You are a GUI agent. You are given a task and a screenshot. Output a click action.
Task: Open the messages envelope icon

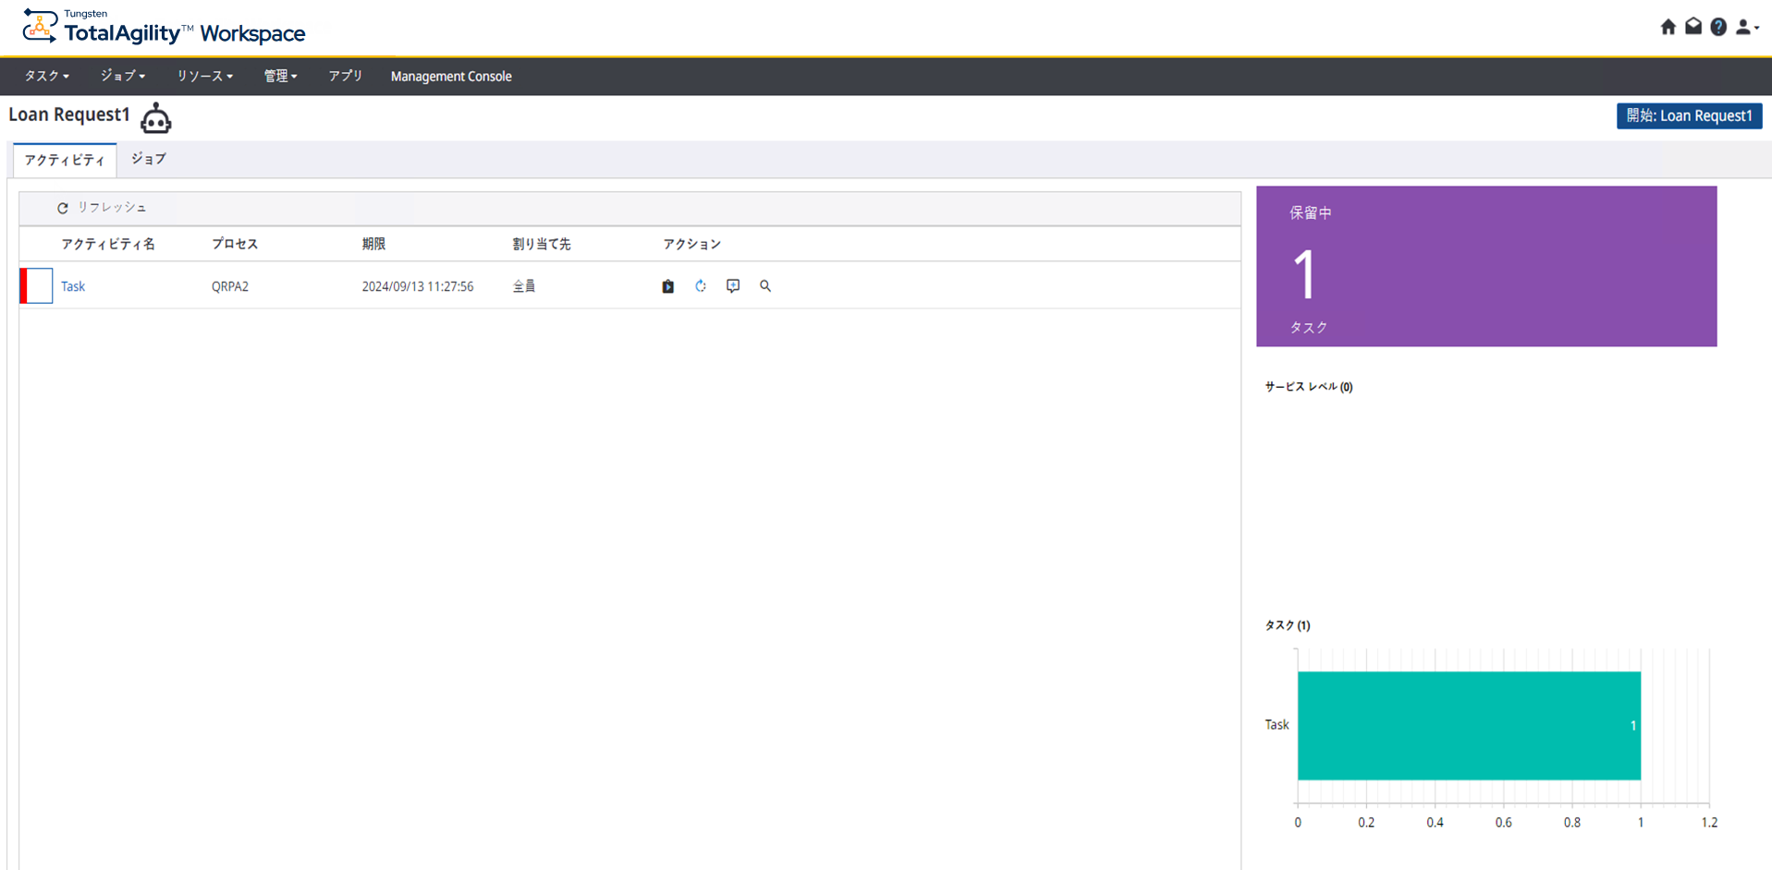(x=1693, y=27)
